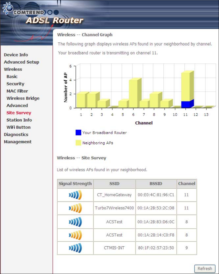
Task: Select the CTMIS-INT SSID cell
Action: [115, 248]
